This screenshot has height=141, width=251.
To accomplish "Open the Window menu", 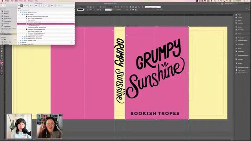I will pyautogui.click(x=31, y=1).
